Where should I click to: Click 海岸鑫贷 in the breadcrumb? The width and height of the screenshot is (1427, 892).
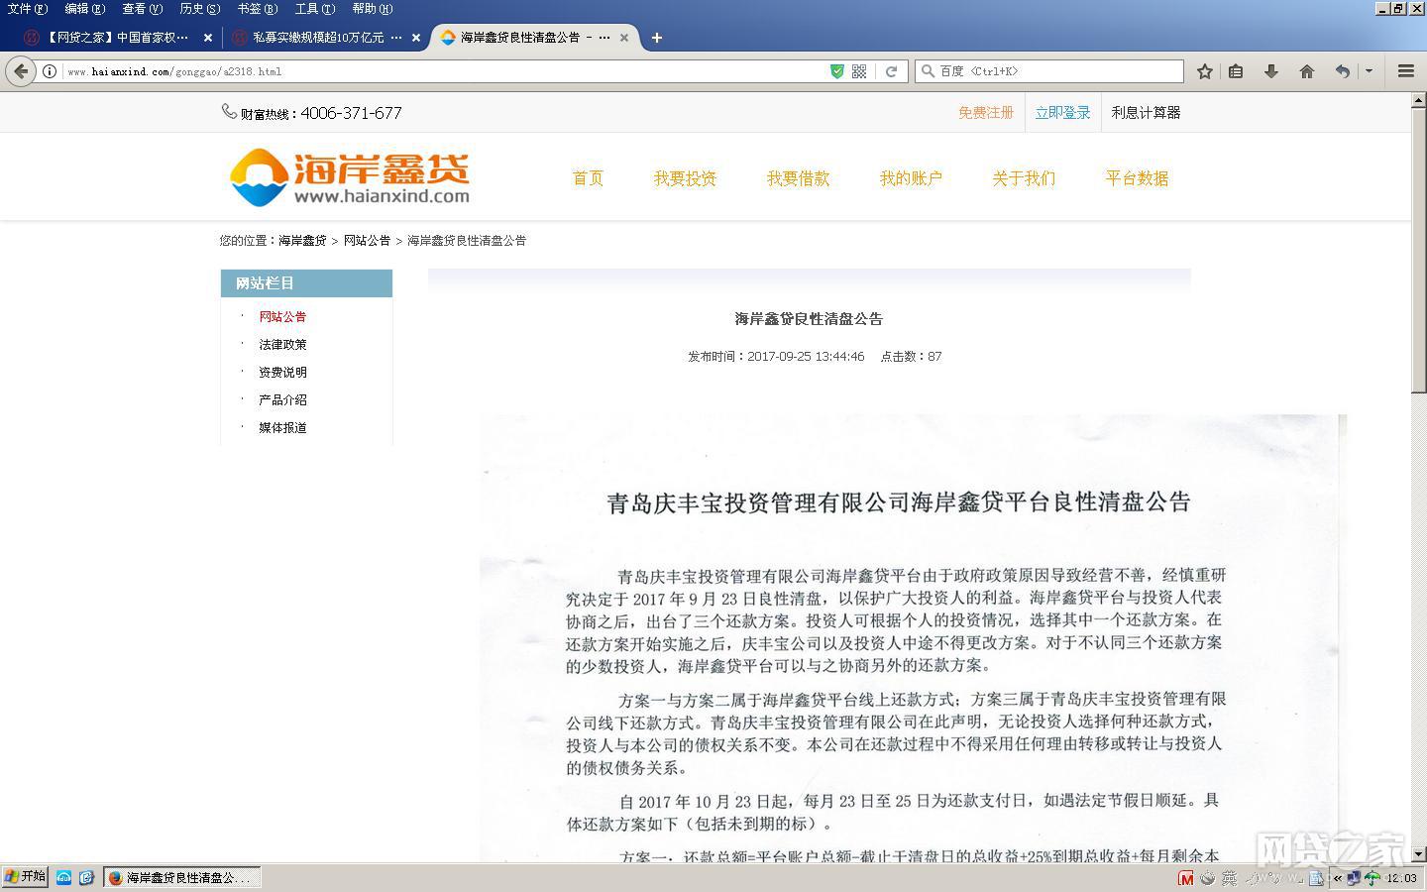click(x=302, y=241)
